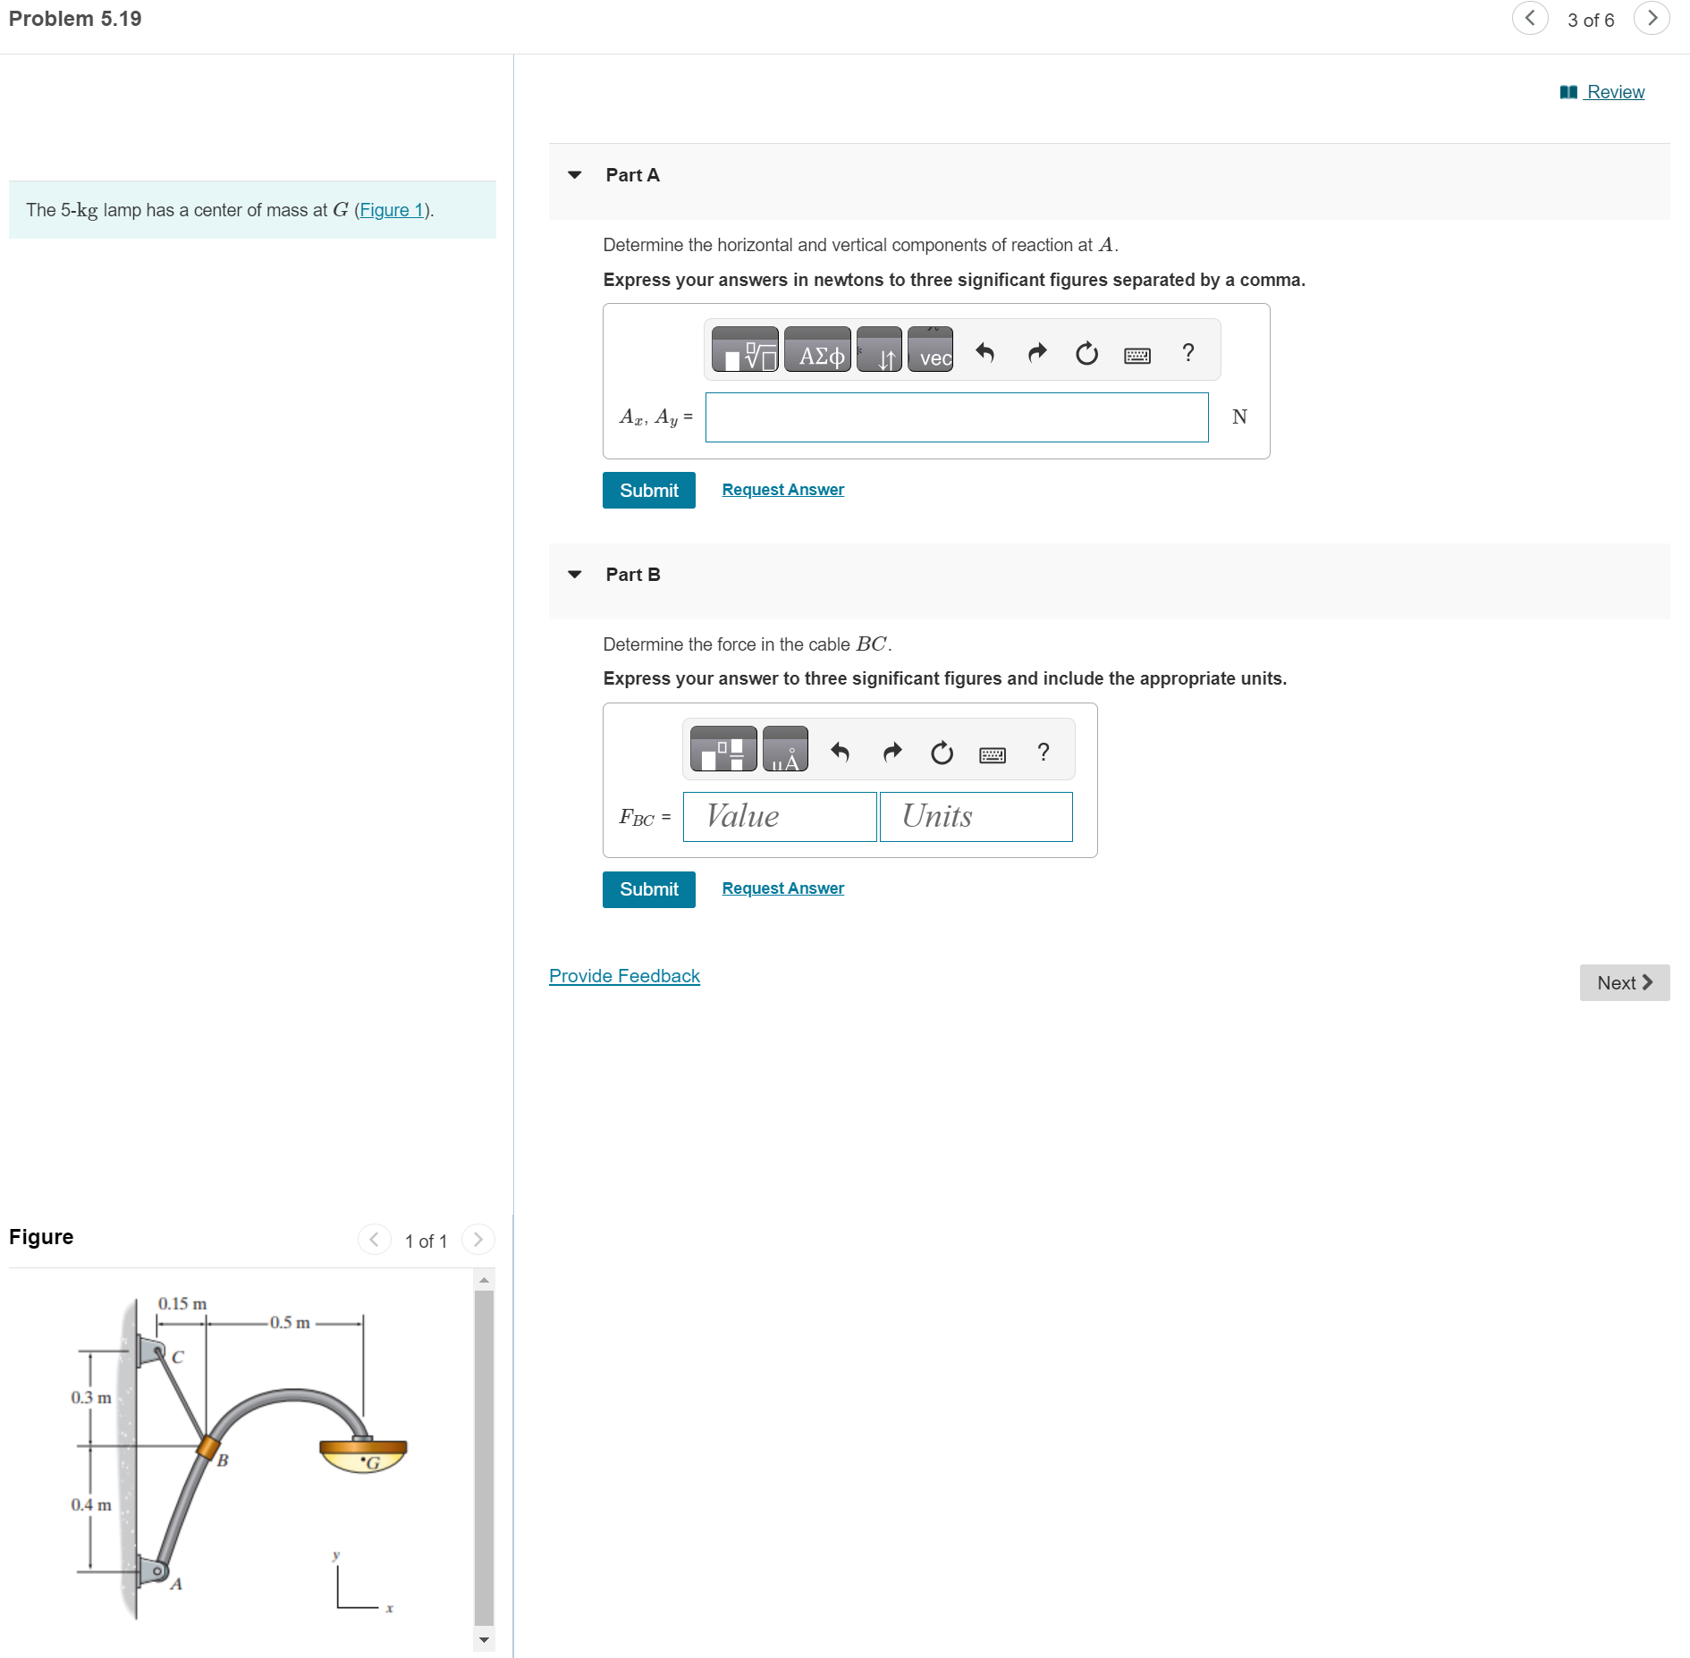Click the help question mark in Part B toolbar
The image size is (1690, 1658).
tap(1043, 752)
